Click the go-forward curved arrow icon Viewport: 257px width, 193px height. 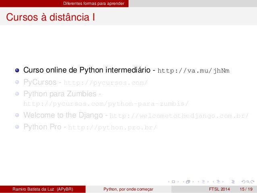click(253, 182)
